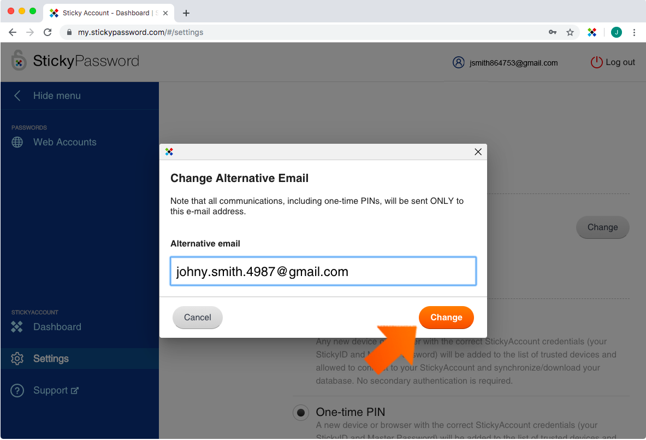This screenshot has width=646, height=440.
Task: Click account email jsmith864753@gmail.com
Action: click(x=513, y=63)
